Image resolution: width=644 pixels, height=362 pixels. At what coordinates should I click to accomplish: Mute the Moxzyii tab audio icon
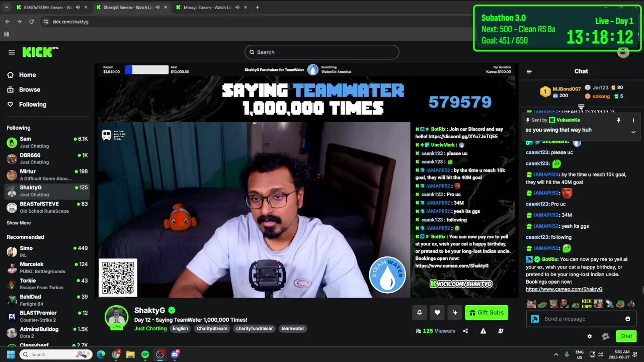coord(237,8)
